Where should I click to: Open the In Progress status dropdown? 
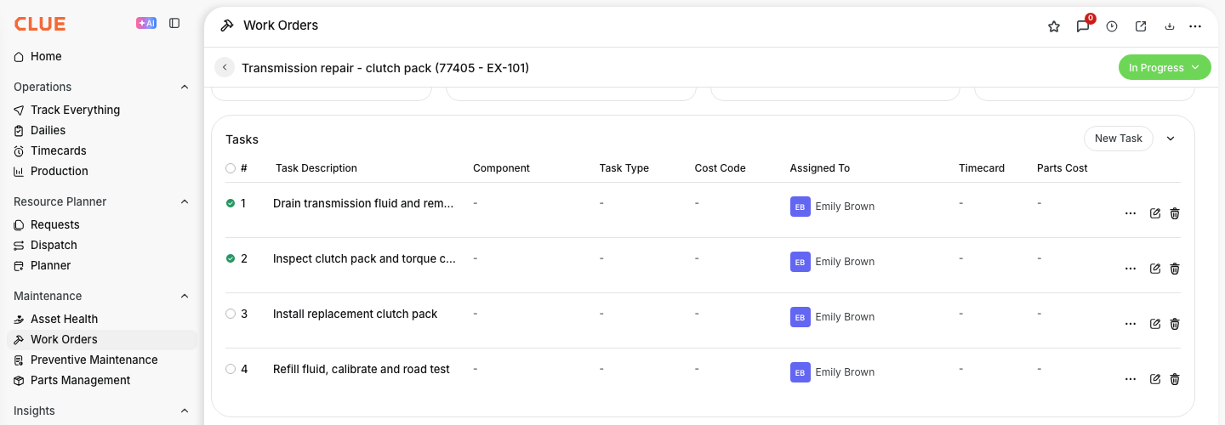pyautogui.click(x=1164, y=67)
